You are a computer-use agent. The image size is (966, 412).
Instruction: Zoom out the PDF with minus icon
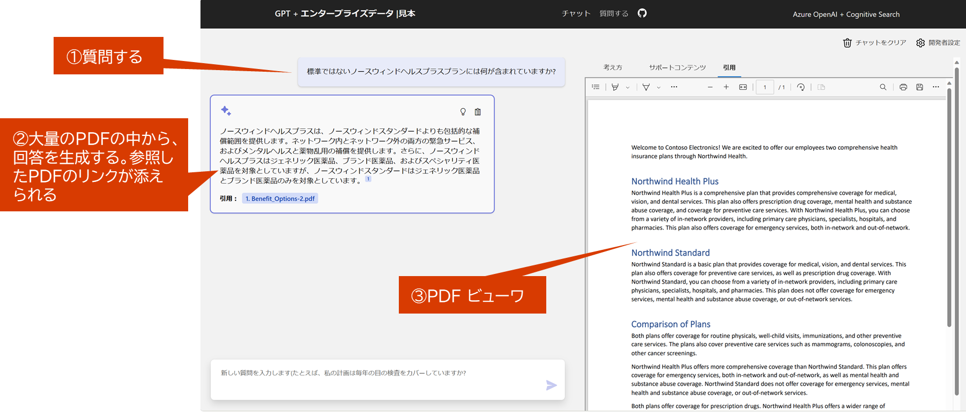pos(710,87)
